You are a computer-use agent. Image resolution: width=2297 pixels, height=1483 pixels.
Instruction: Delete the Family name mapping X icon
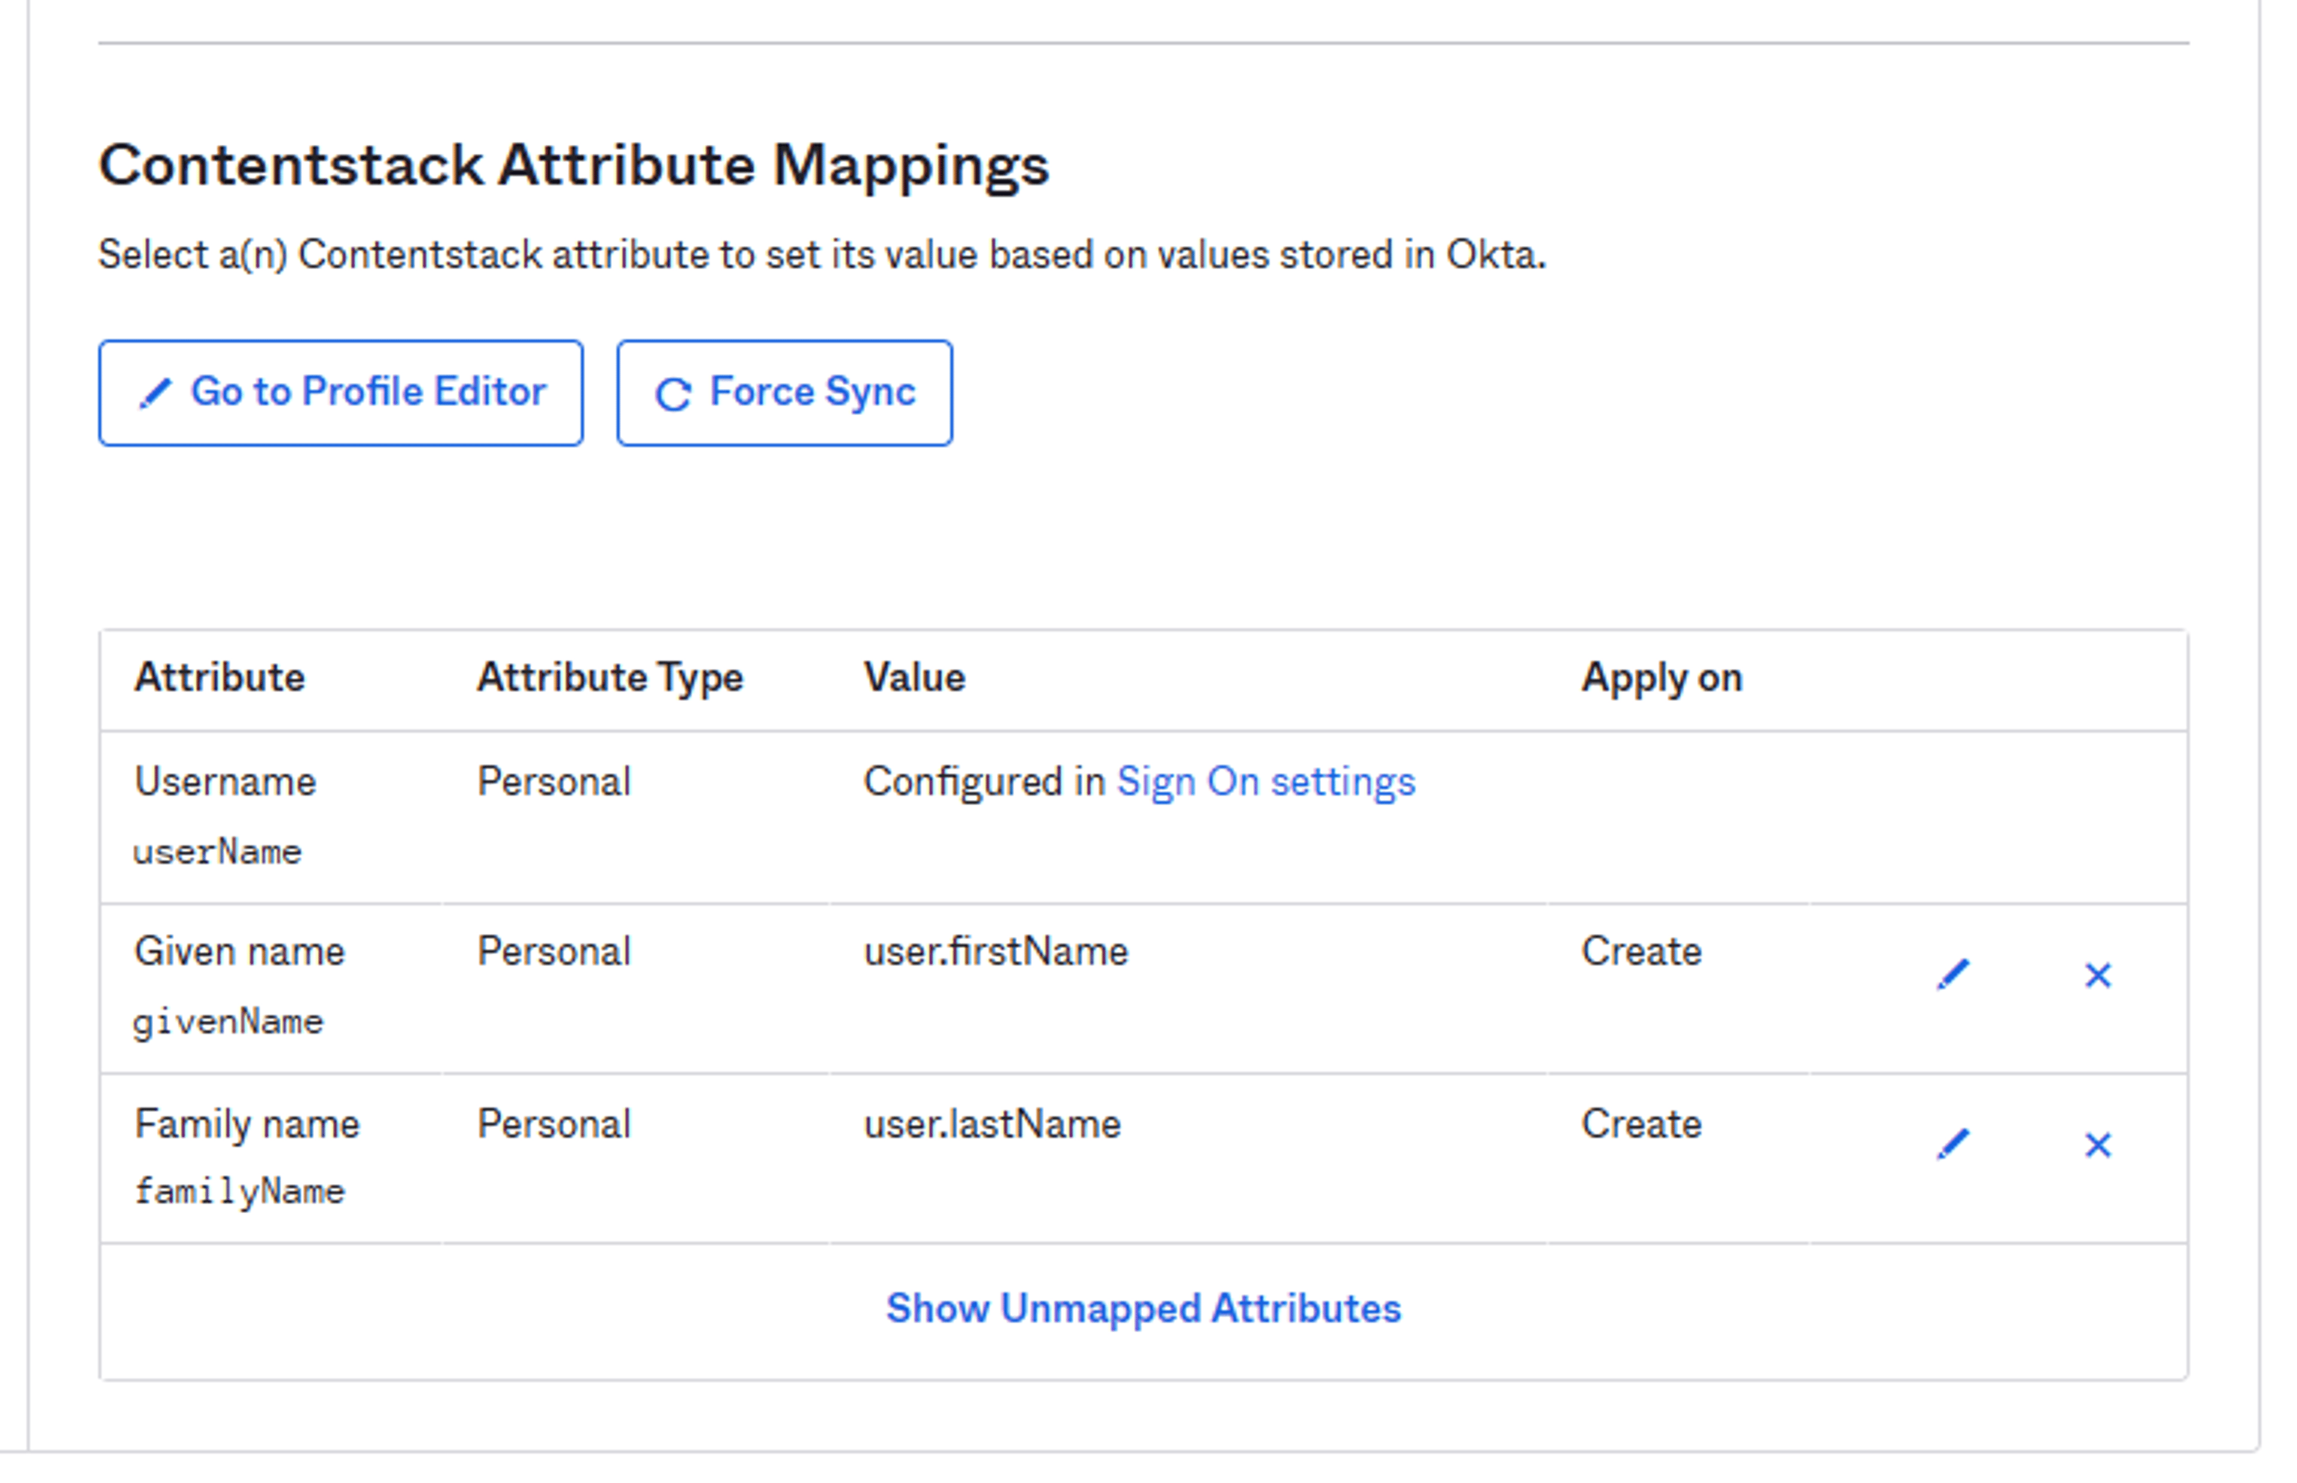pos(2098,1145)
